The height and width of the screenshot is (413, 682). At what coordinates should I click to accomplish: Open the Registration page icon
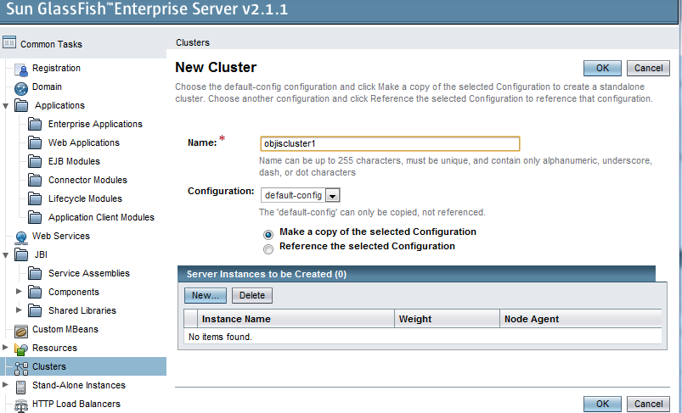coord(22,69)
